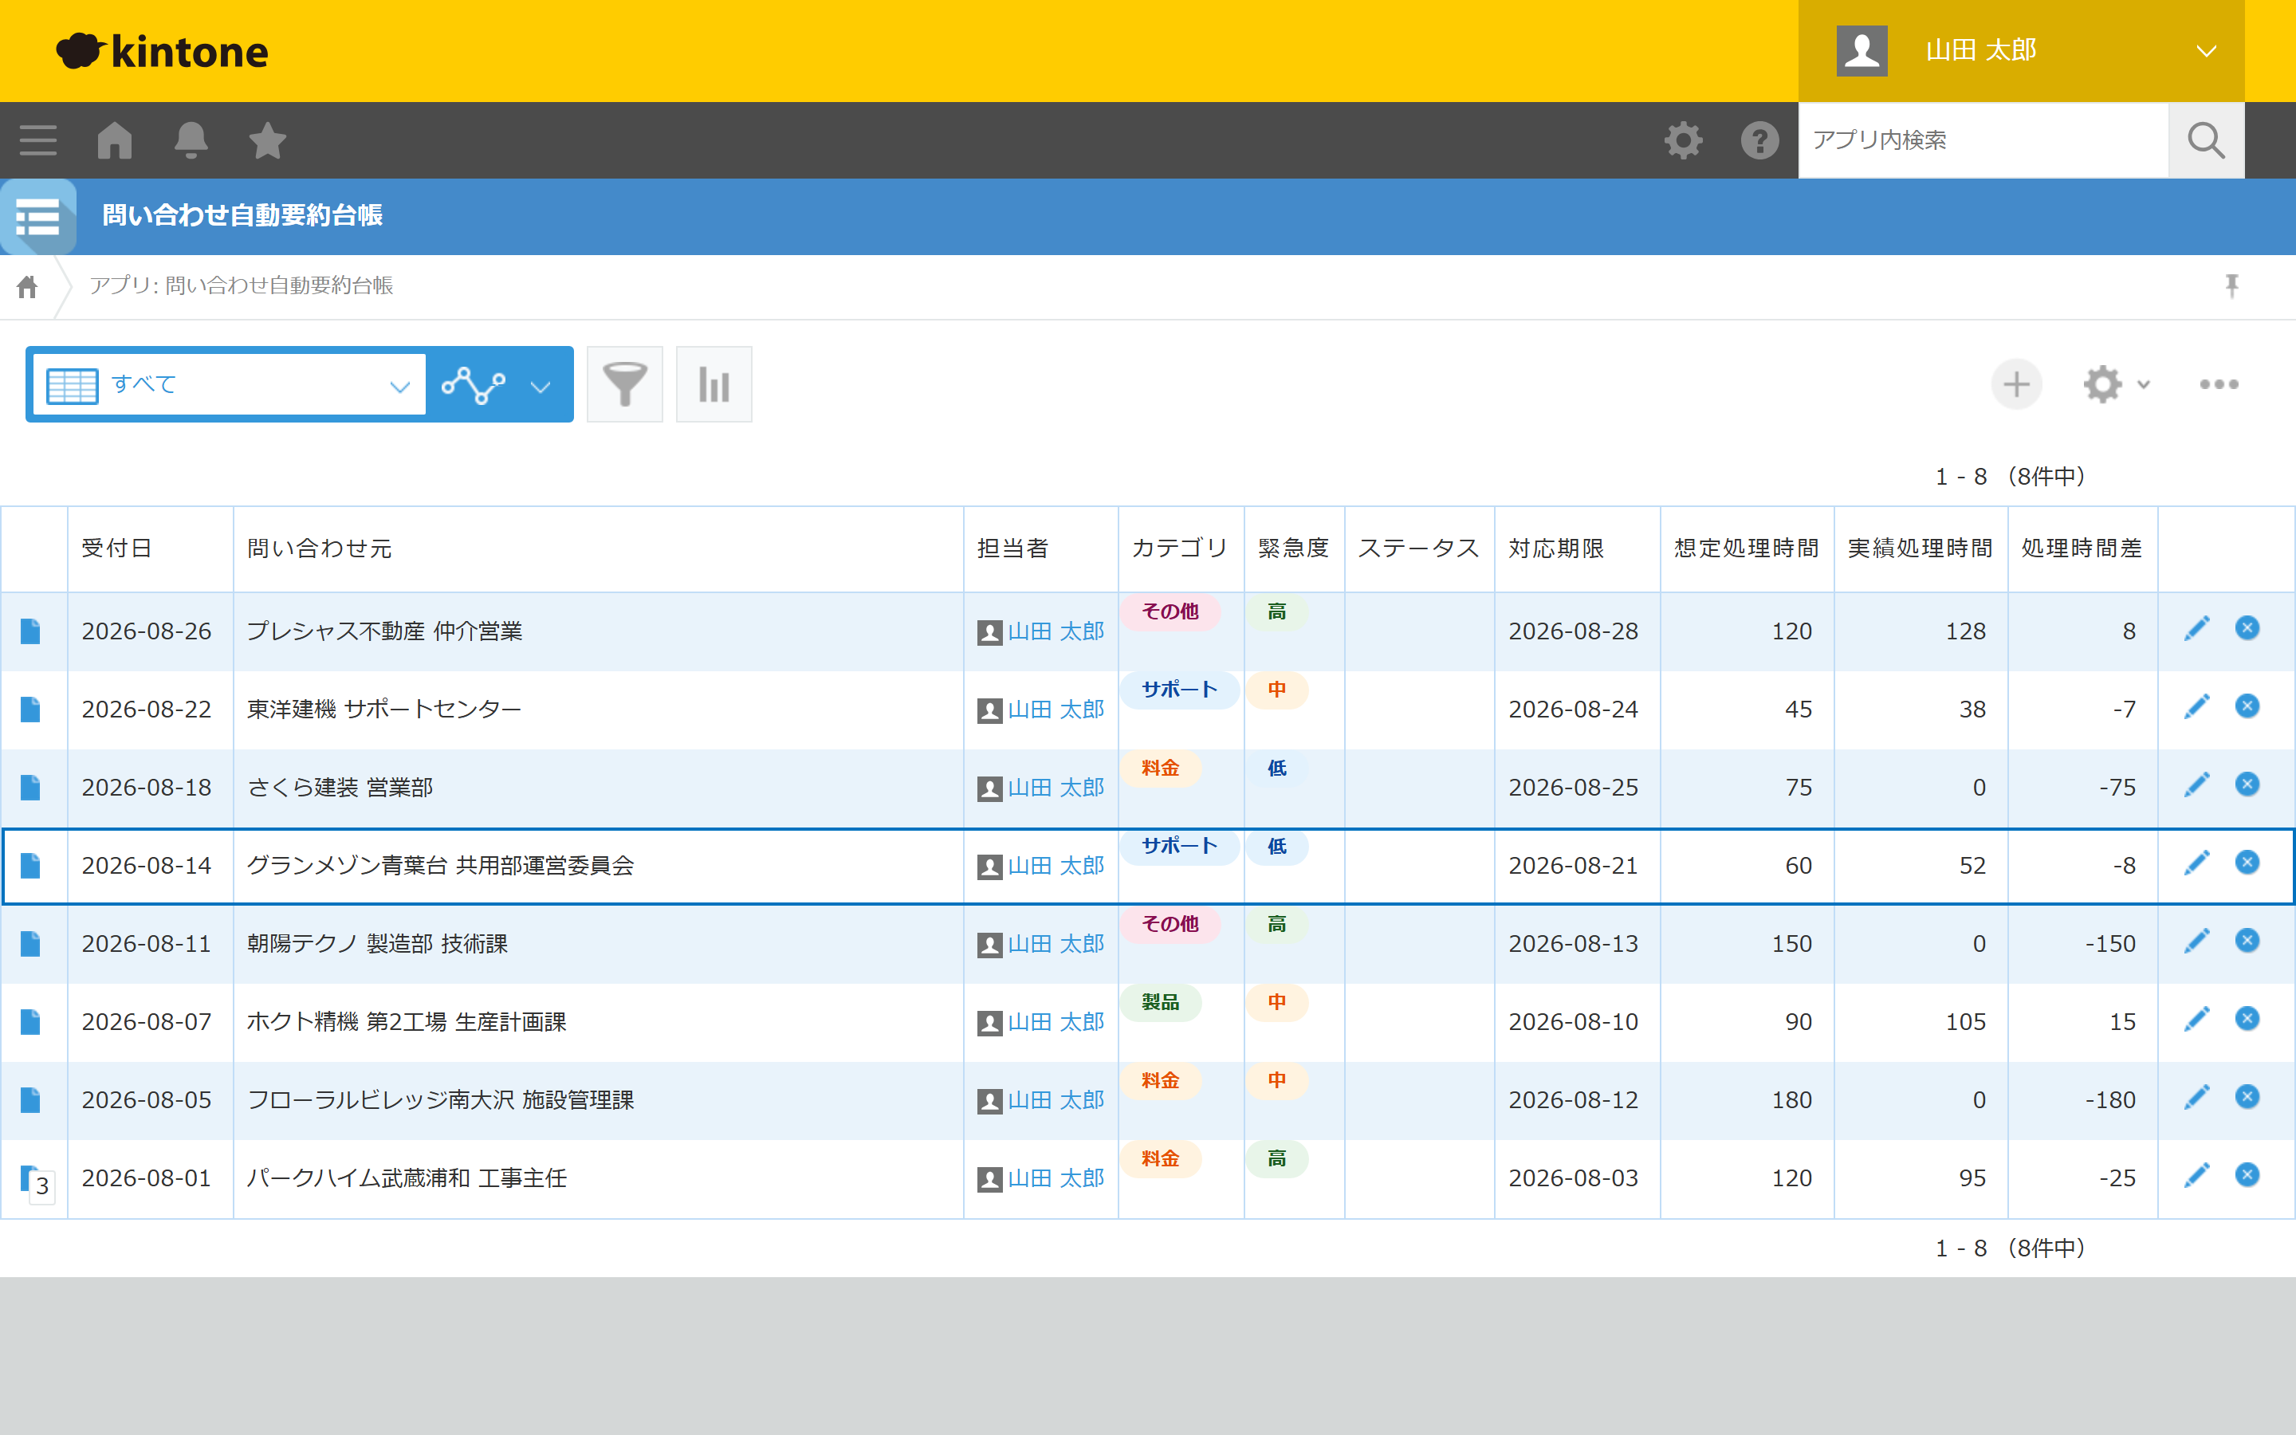Open record details for パークハイム武蔵浦和 row
This screenshot has width=2296, height=1435.
30,1177
